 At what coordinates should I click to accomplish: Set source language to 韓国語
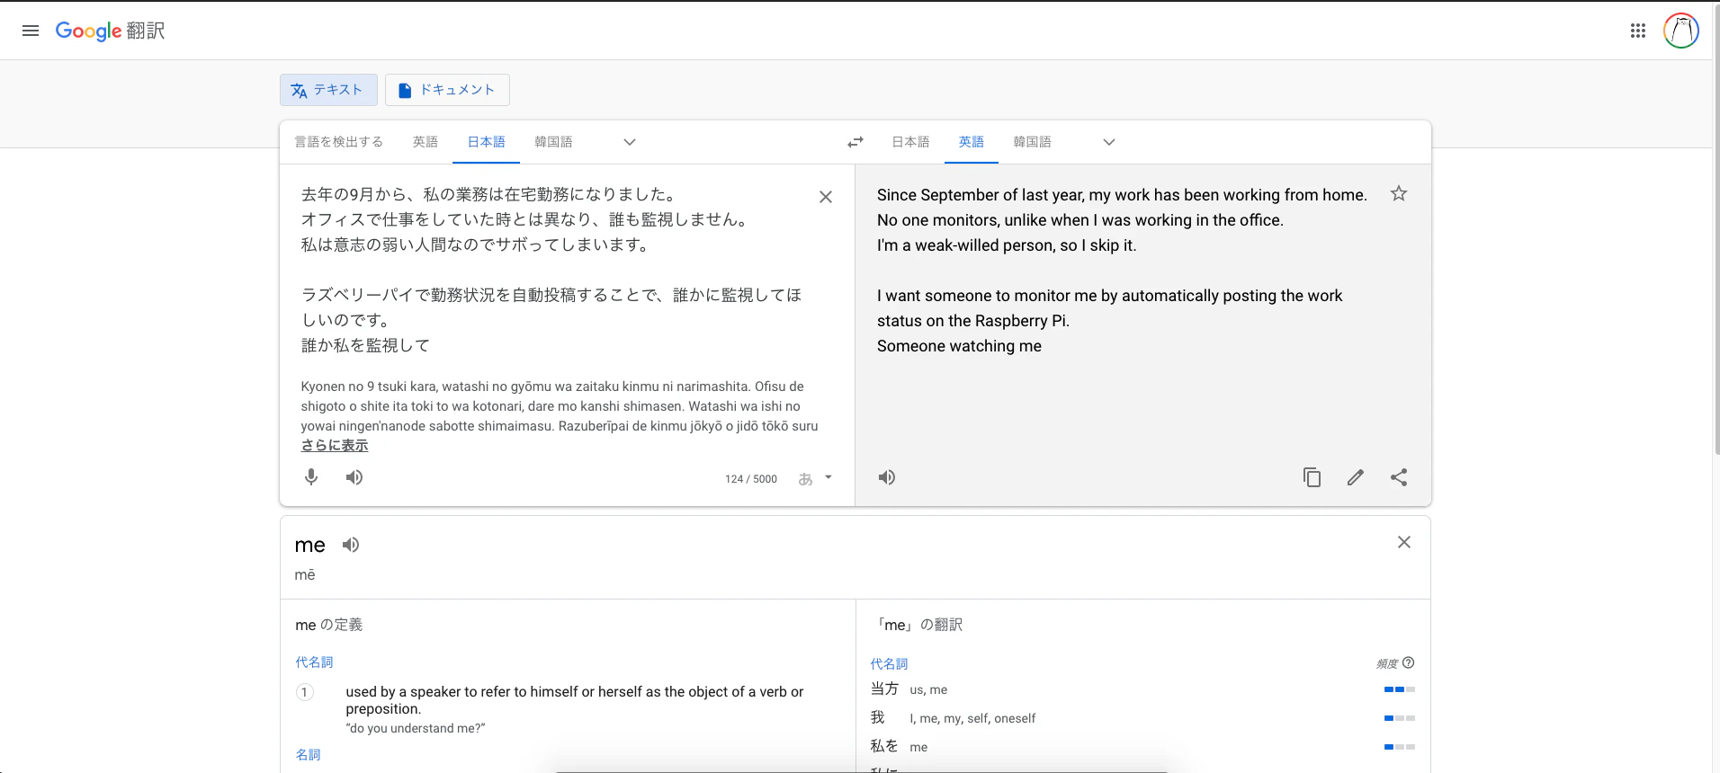553,142
